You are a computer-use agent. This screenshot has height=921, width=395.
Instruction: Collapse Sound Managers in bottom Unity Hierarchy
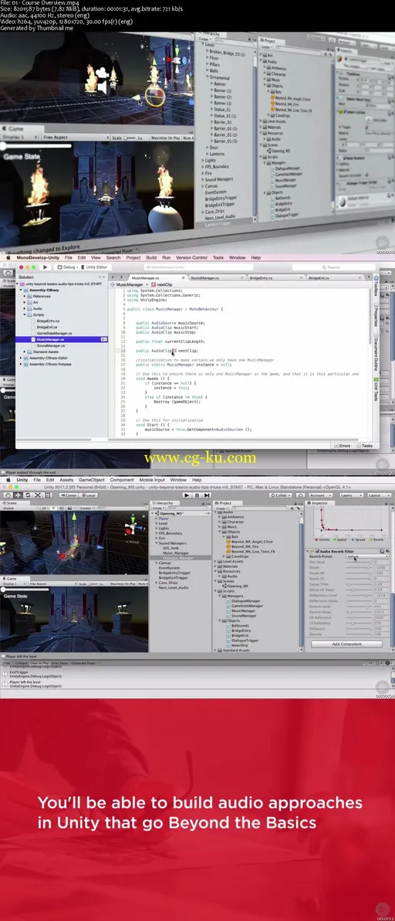(x=157, y=543)
